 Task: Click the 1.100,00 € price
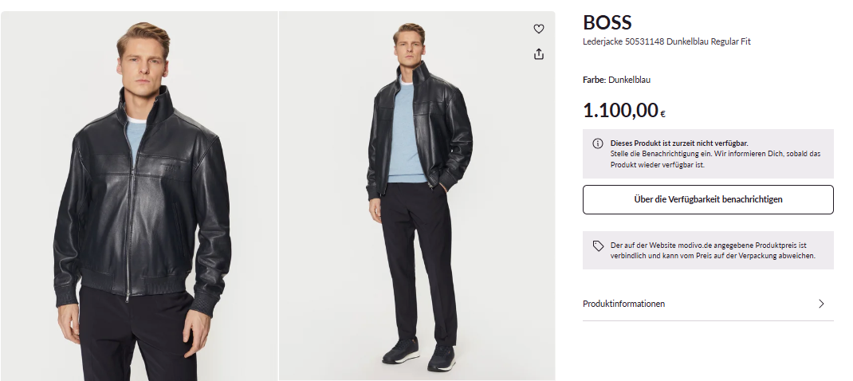624,111
